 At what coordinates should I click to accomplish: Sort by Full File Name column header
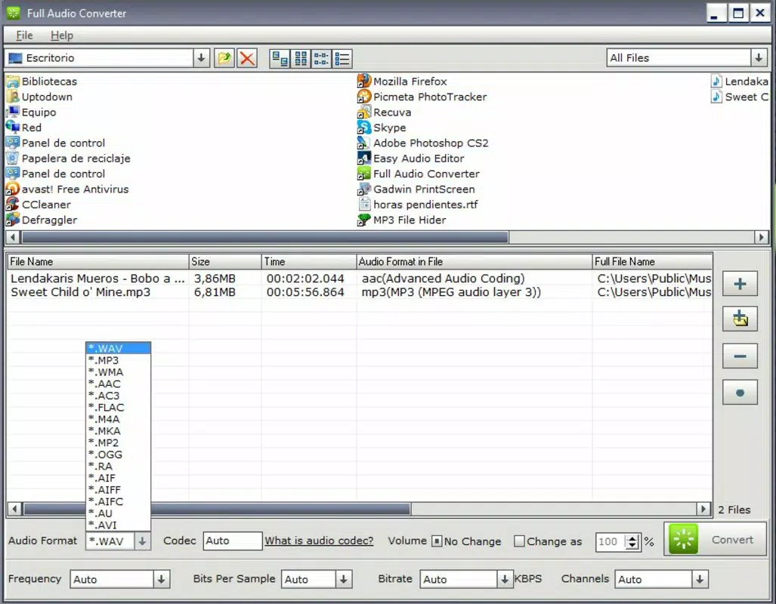coord(652,262)
